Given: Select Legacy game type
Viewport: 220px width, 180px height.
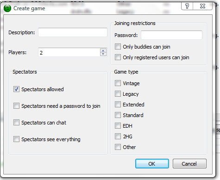Looking at the screenshot, I should (118, 94).
